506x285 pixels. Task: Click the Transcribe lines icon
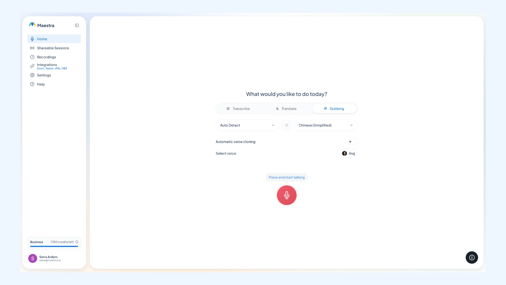point(228,109)
